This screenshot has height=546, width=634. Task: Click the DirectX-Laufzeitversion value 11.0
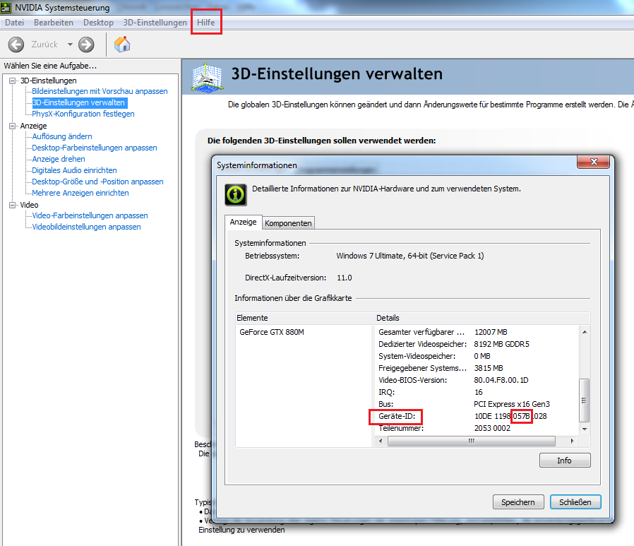point(345,278)
